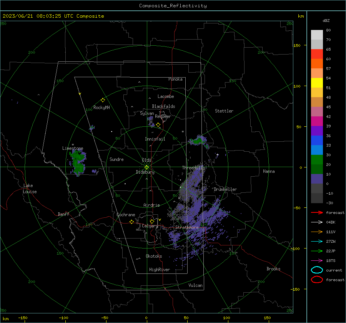This screenshot has width=346, height=323.
Task: Click the cyan 'current' ellipse icon
Action: pyautogui.click(x=317, y=270)
